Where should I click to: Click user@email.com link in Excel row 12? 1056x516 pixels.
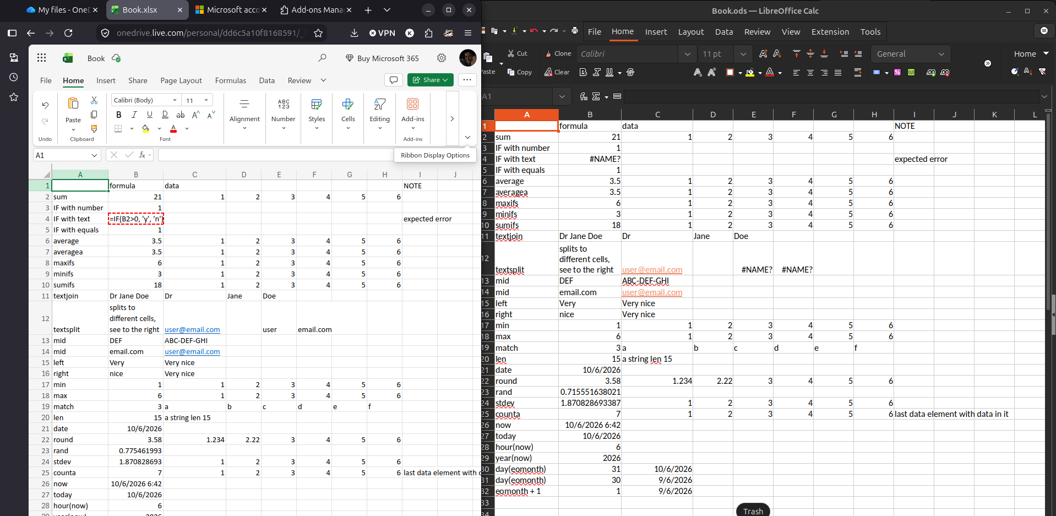(x=192, y=329)
